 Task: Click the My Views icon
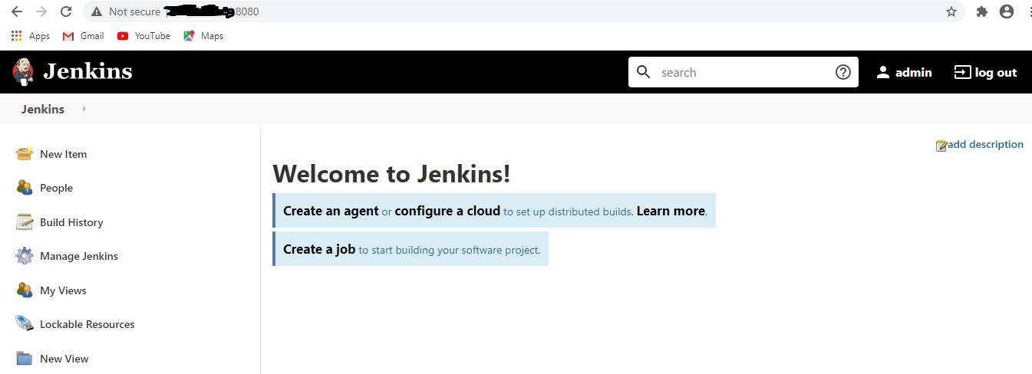[25, 290]
